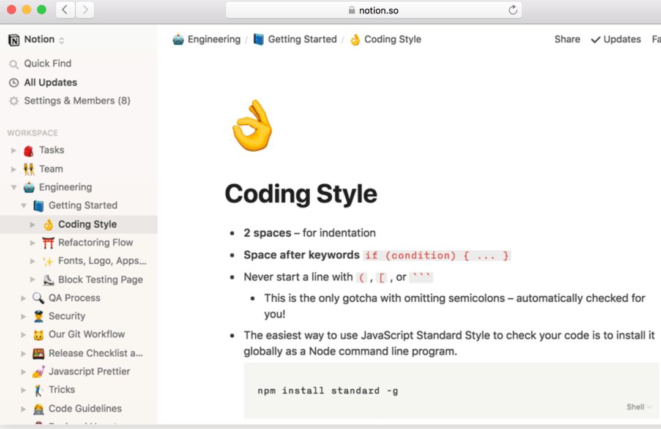Screen dimensions: 661x429
Task: Click the Fonts, Logo, Apps sparkles icon
Action: [x=48, y=261]
